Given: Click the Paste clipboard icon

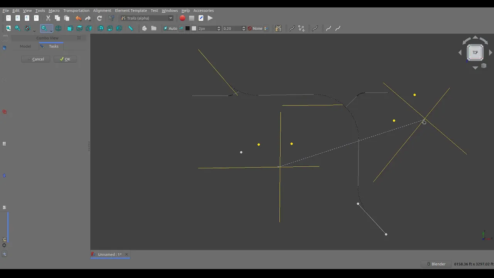Looking at the screenshot, I should click(x=67, y=18).
